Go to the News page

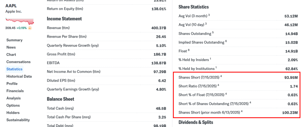(11, 47)
